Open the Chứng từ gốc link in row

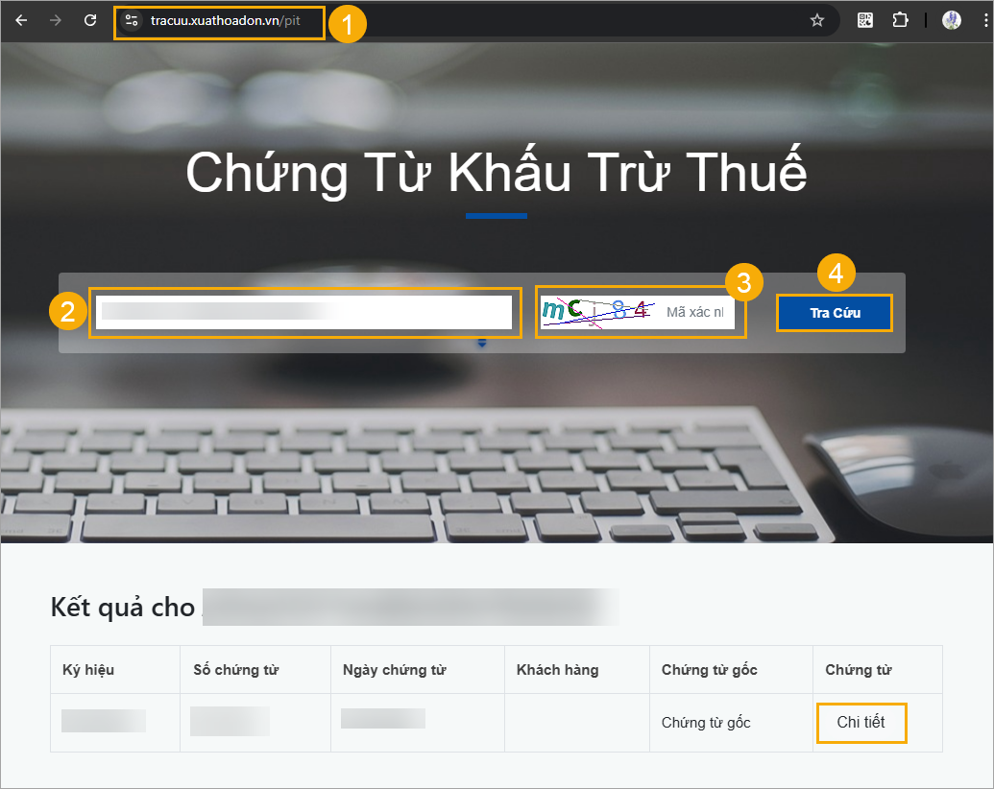point(706,723)
